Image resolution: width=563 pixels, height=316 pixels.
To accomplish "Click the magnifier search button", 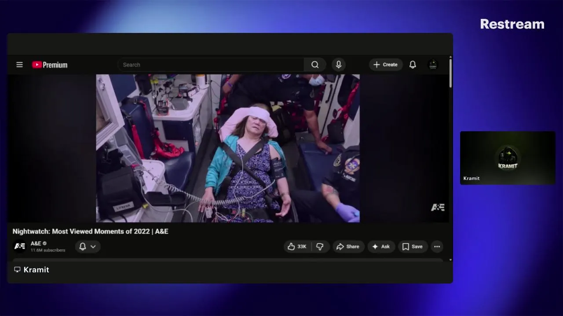I will (x=315, y=65).
